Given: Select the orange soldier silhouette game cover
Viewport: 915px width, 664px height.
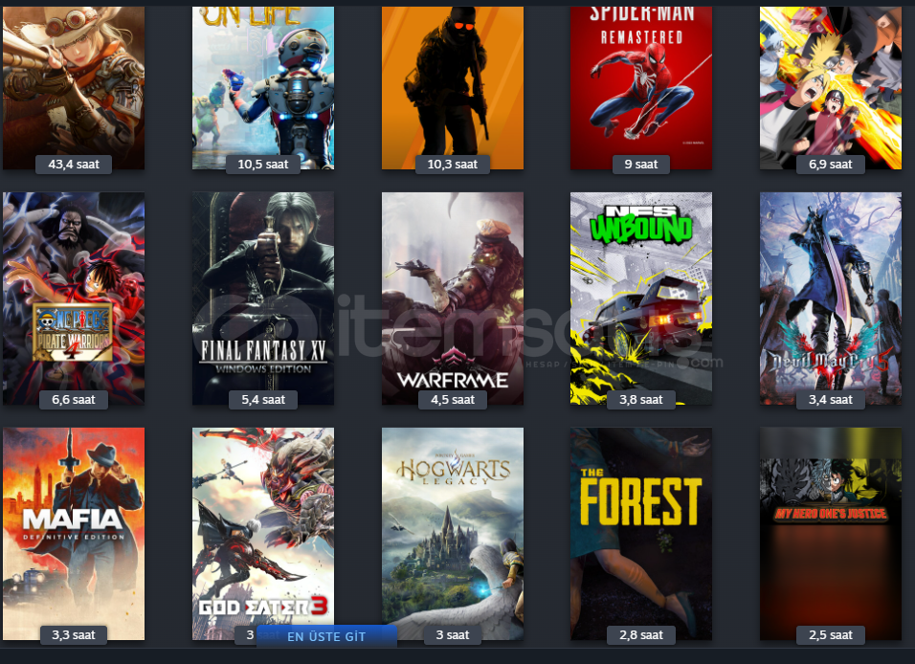Looking at the screenshot, I should [x=453, y=87].
